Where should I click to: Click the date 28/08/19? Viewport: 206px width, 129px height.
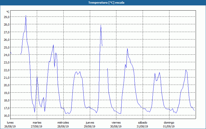point(63,126)
